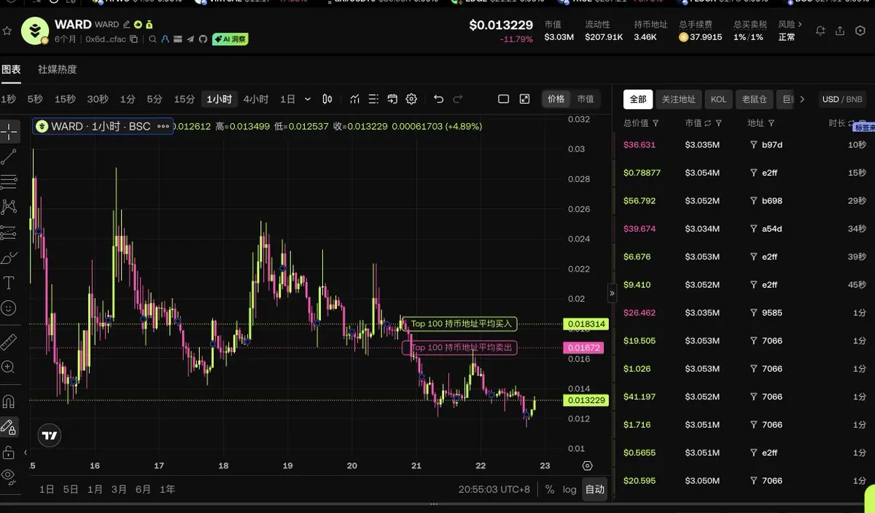
Task: Toggle the 自动 auto scale button
Action: (x=594, y=490)
